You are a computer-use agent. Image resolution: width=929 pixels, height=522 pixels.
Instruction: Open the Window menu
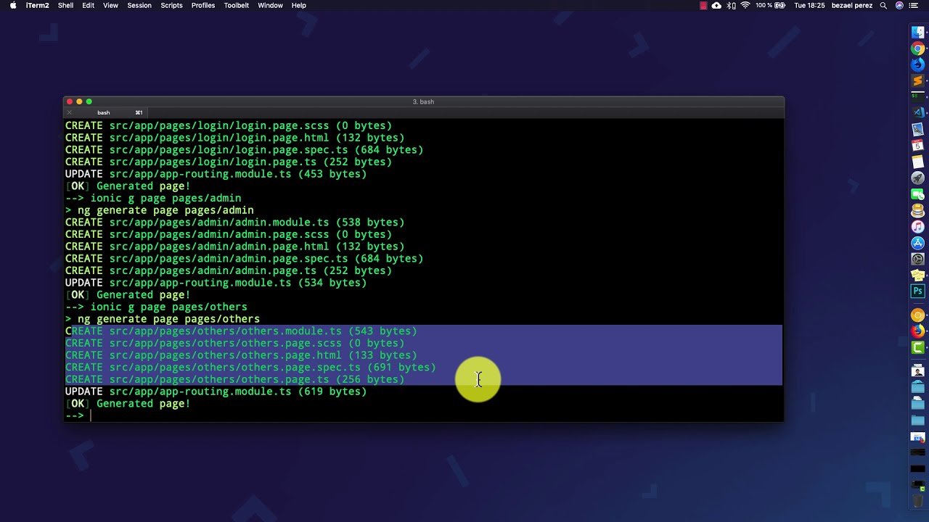tap(270, 5)
